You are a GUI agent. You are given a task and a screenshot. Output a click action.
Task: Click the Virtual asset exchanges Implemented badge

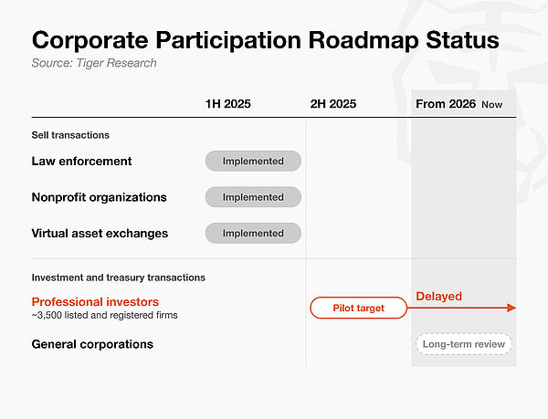pos(253,233)
